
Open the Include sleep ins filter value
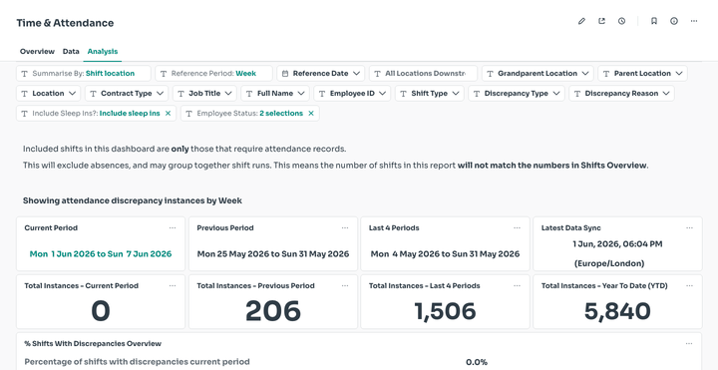[130, 113]
